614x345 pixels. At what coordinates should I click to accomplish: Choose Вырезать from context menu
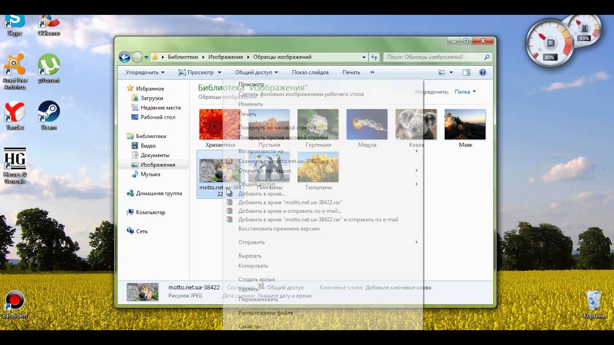[250, 256]
